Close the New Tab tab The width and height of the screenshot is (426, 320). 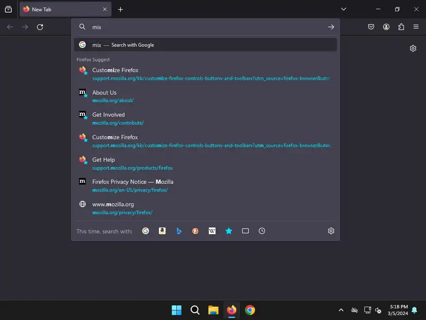(x=105, y=9)
